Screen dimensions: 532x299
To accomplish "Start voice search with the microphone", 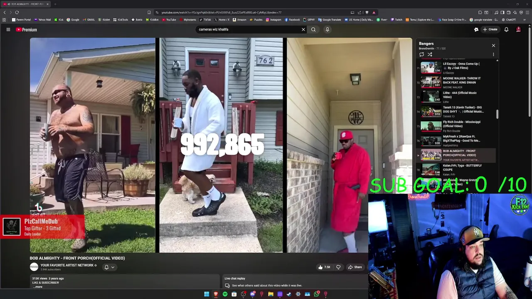I will coord(328,29).
